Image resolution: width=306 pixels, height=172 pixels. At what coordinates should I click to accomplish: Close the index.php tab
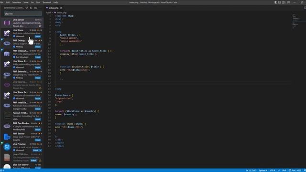point(61,8)
